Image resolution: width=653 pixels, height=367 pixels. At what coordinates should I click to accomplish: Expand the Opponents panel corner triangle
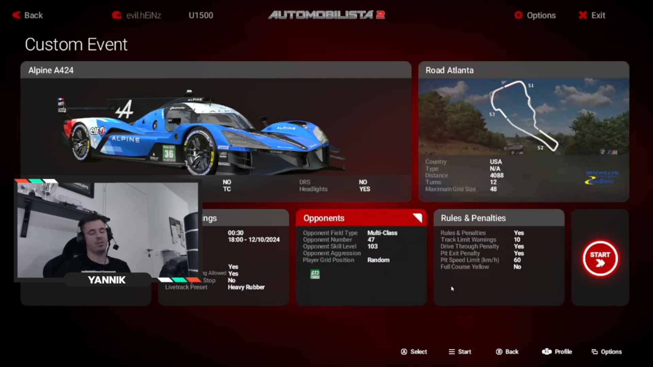(418, 217)
